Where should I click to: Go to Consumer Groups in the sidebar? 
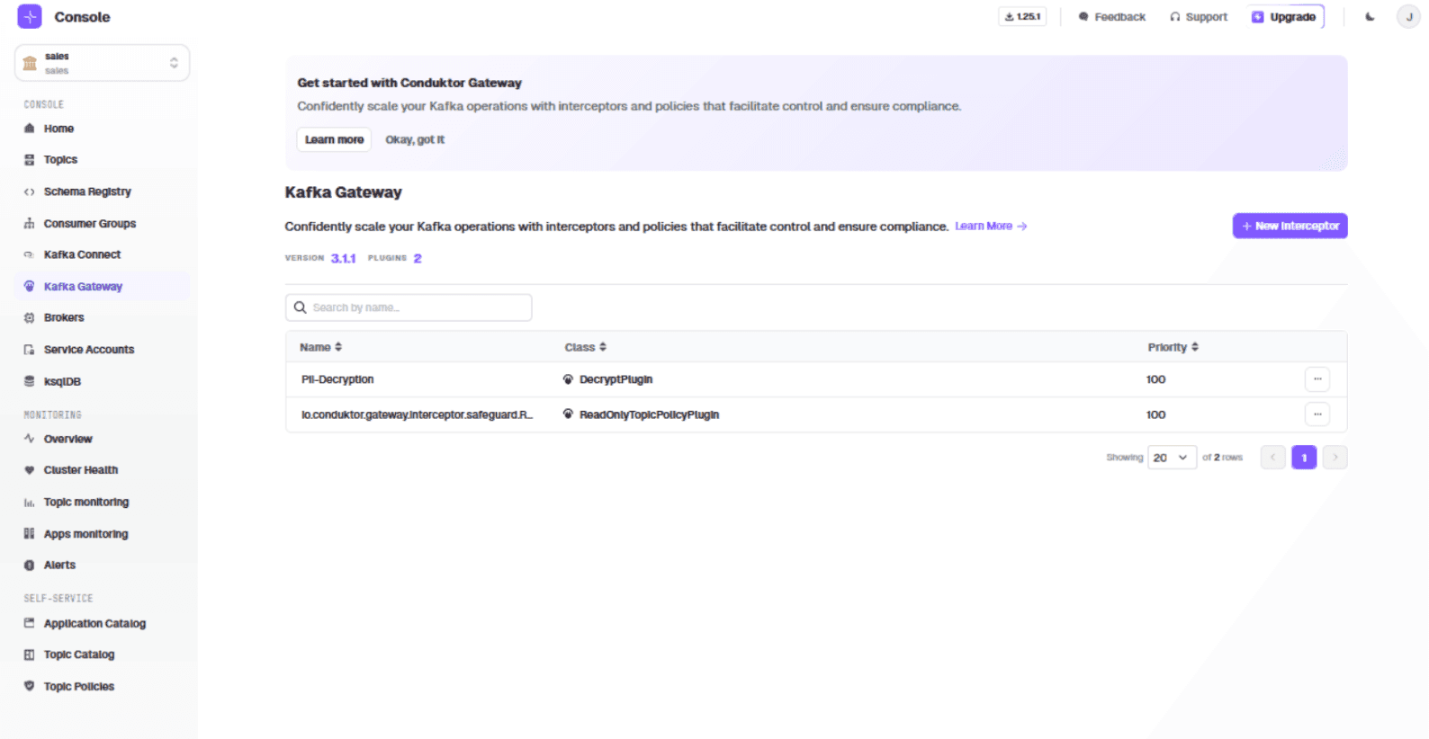(90, 224)
